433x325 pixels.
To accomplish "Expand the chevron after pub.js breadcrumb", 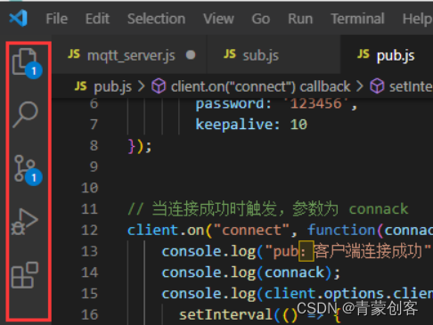I will [x=142, y=86].
